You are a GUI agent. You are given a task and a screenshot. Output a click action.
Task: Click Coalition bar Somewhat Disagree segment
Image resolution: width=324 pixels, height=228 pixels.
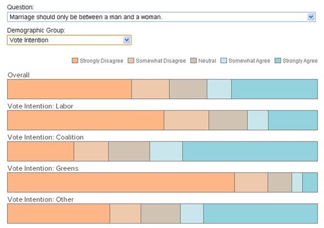pos(91,151)
